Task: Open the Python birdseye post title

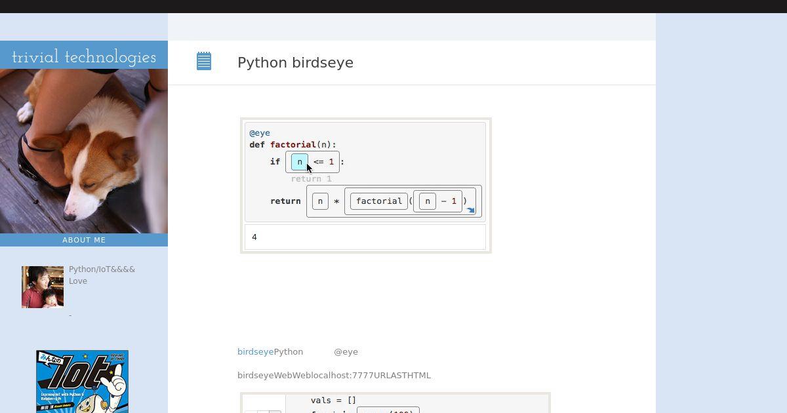Action: (x=295, y=62)
